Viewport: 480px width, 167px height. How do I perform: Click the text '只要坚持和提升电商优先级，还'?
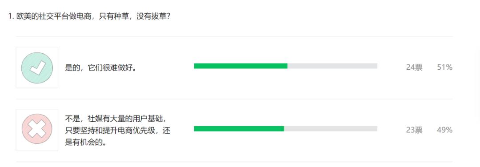(117, 131)
